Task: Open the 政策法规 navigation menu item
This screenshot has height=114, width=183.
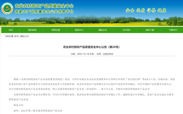Action: point(56,30)
